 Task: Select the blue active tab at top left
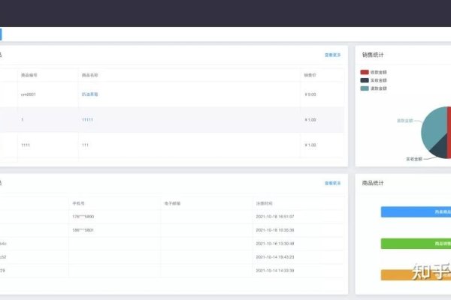1,34
